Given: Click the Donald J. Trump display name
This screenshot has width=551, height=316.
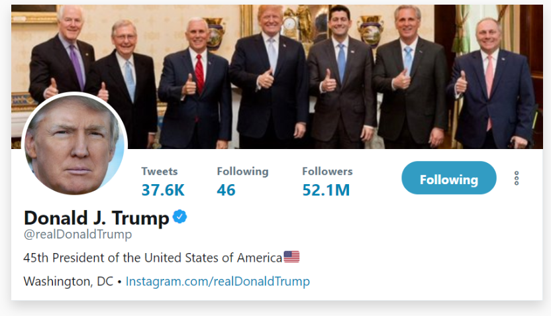Looking at the screenshot, I should 97,217.
